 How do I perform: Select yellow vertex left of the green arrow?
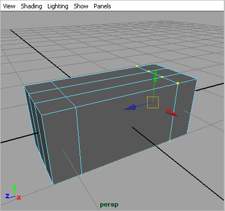(x=149, y=71)
